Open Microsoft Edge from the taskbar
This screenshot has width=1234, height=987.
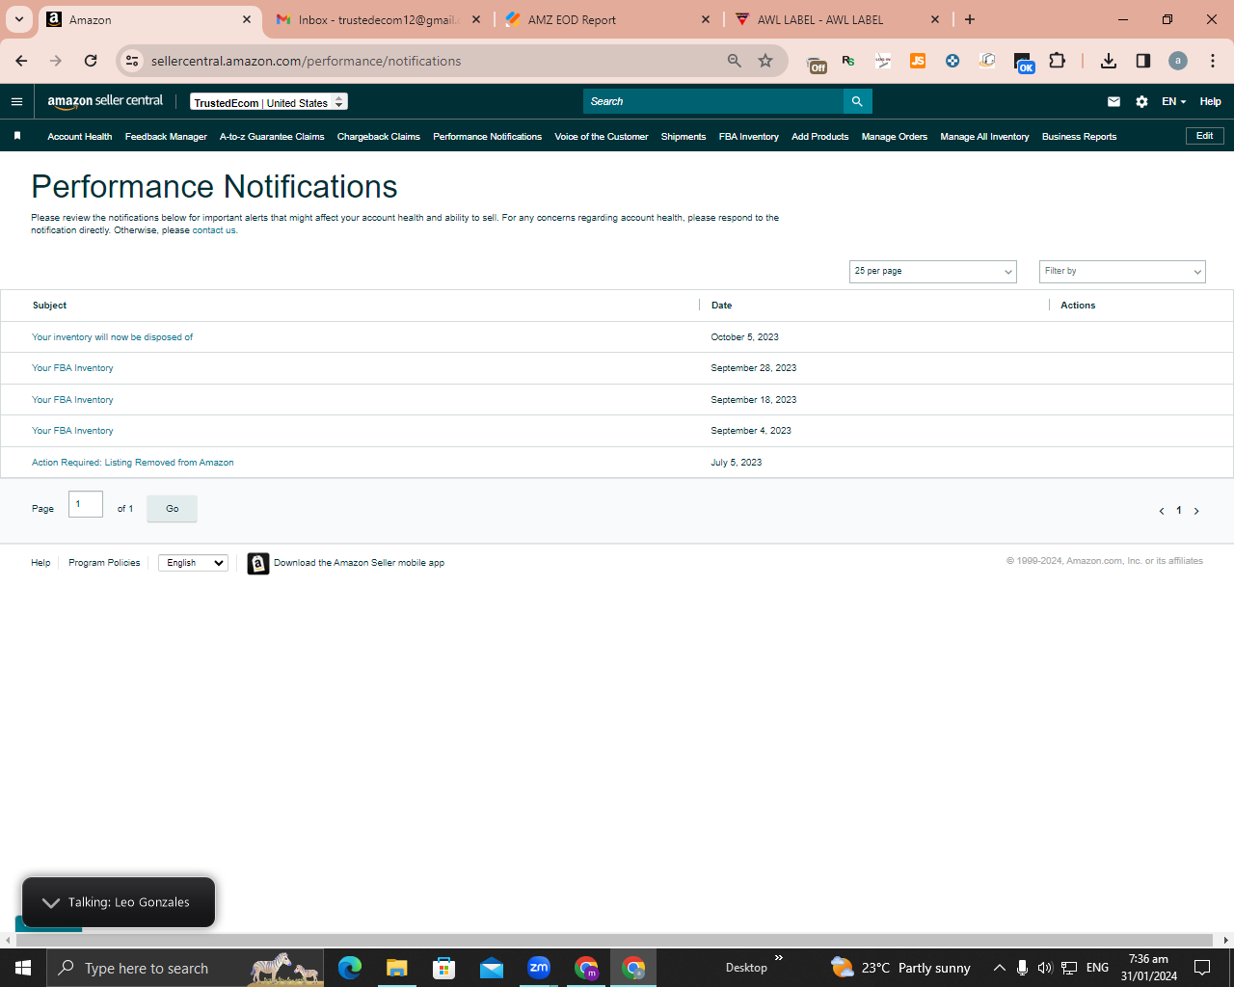350,968
